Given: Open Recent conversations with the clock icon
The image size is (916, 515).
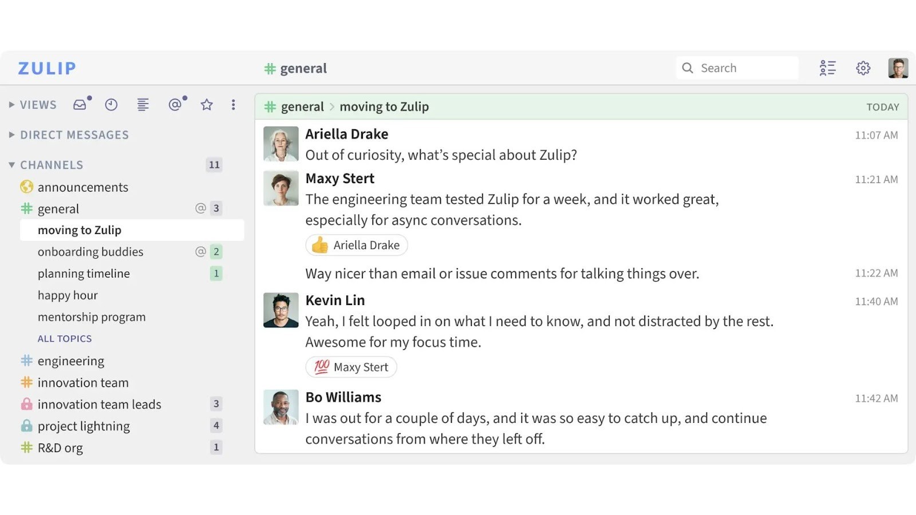Looking at the screenshot, I should (x=111, y=104).
